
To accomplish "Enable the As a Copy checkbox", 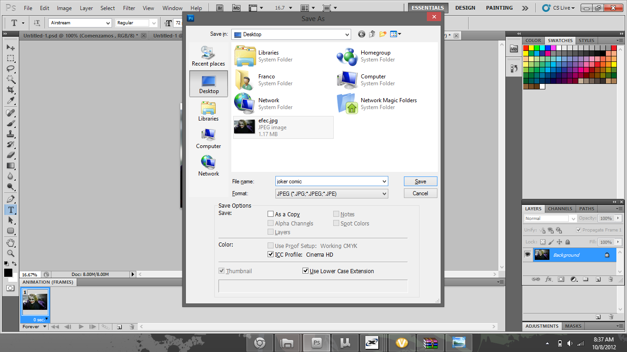I will click(271, 214).
